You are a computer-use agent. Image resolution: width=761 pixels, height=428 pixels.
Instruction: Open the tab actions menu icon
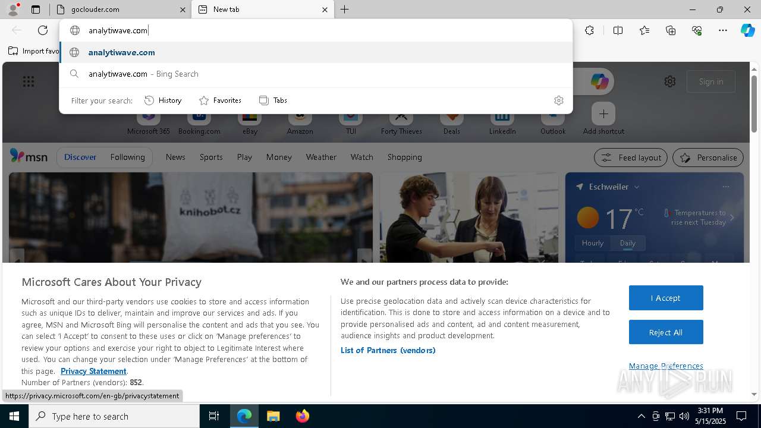tap(36, 10)
